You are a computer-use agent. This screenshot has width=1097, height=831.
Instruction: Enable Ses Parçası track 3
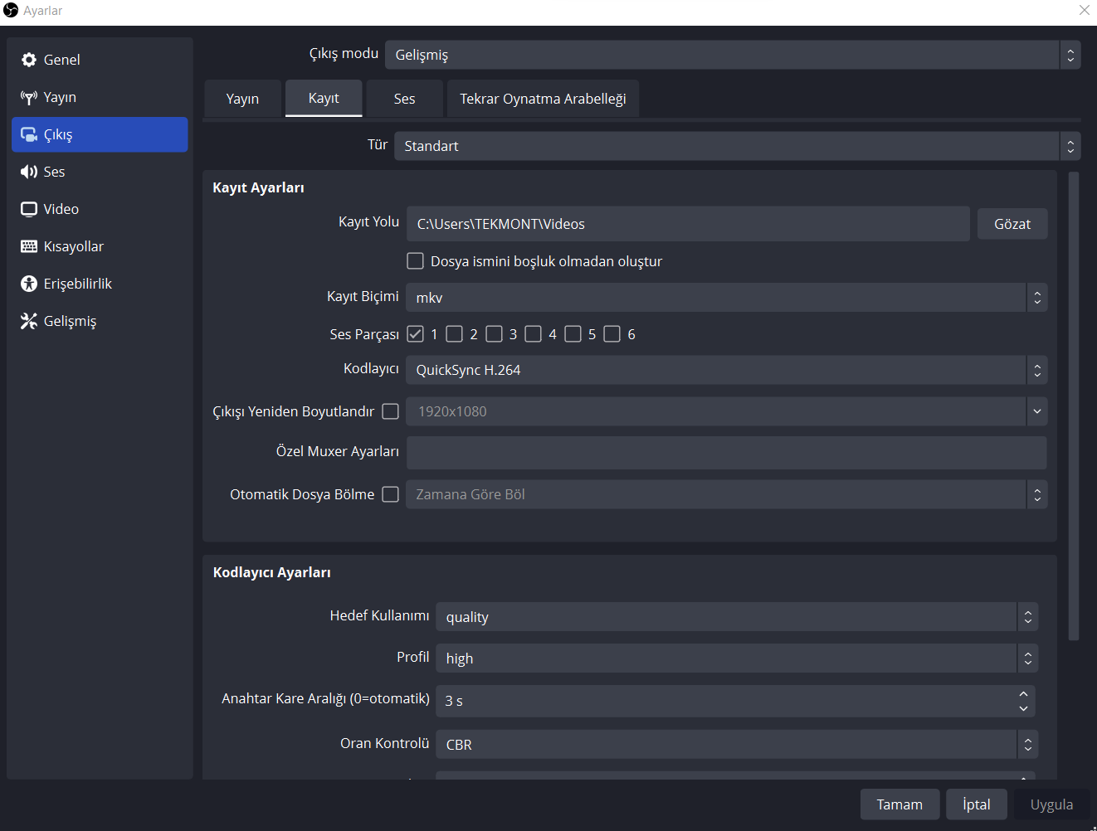point(494,334)
